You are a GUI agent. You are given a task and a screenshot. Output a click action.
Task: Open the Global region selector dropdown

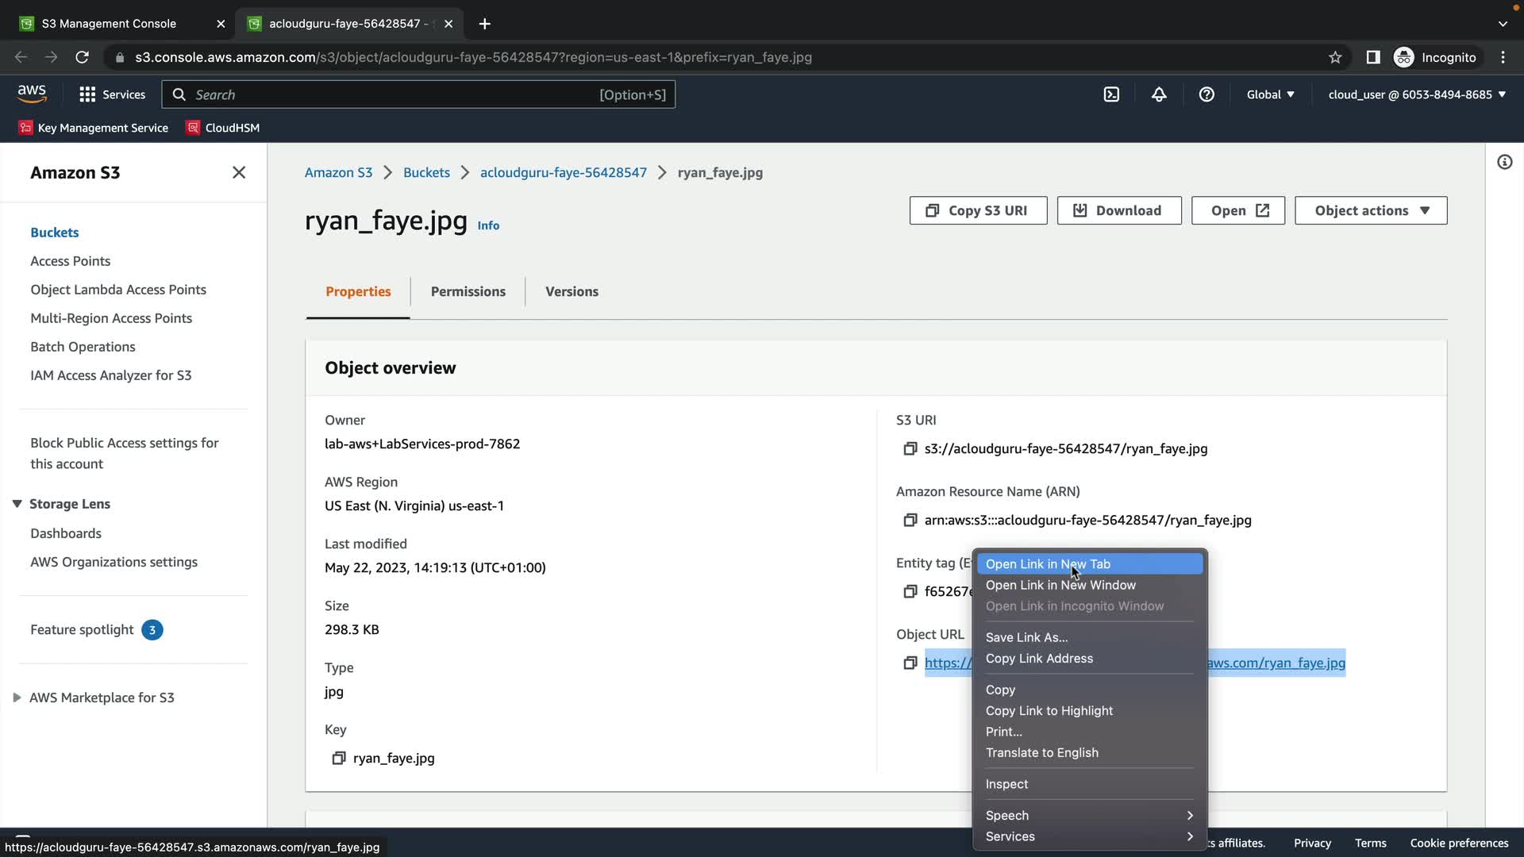tap(1270, 94)
